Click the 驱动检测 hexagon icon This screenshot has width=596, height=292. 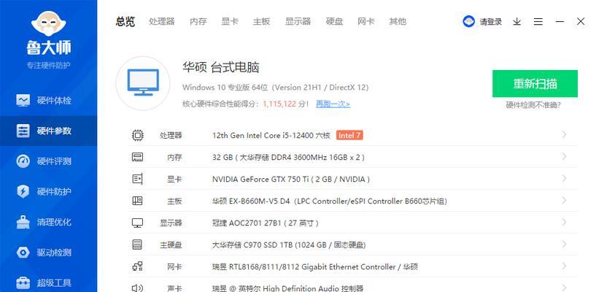tap(23, 253)
